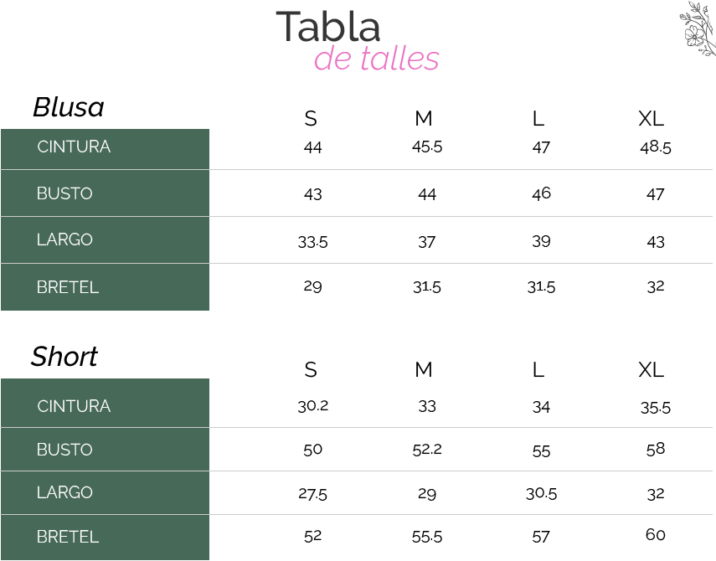This screenshot has height=561, width=716.
Task: Click the pink 'de talles' subtitle
Action: [x=376, y=59]
